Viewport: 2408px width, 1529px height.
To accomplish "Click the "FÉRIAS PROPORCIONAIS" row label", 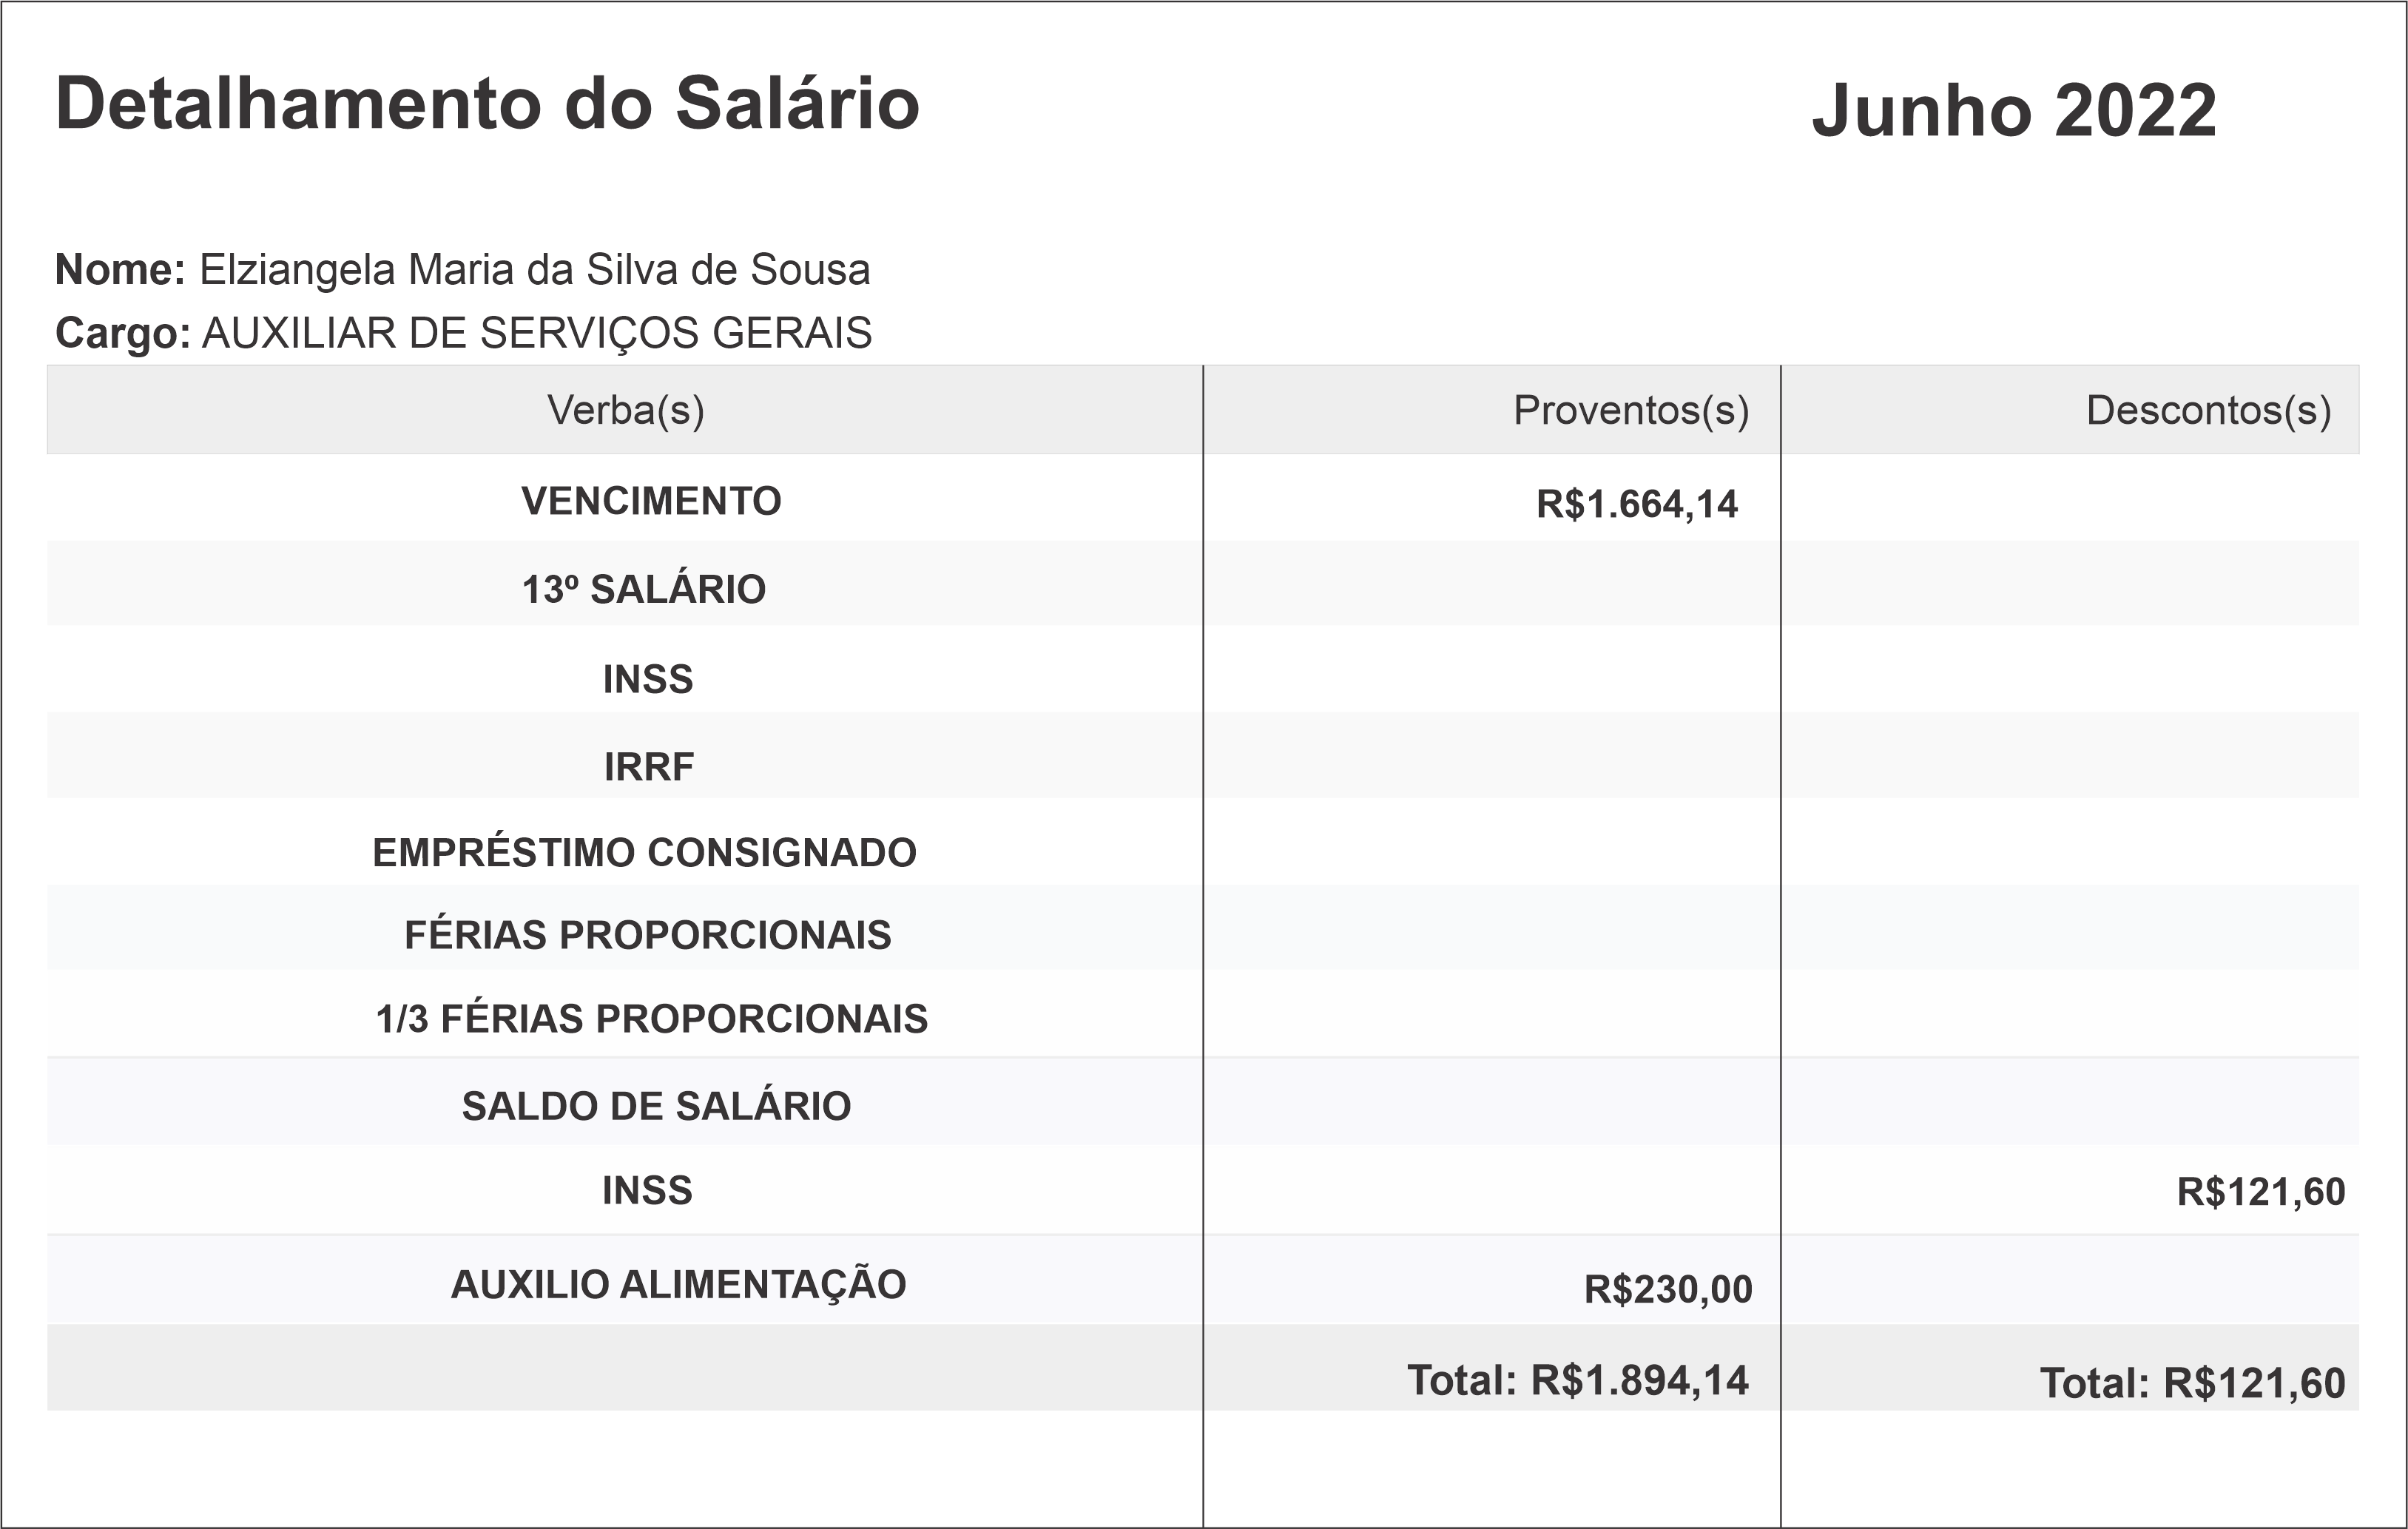I will click(x=648, y=935).
